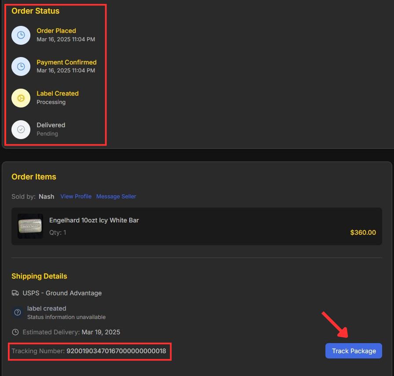The width and height of the screenshot is (394, 376).
Task: Click the Processing status text
Action: [51, 102]
